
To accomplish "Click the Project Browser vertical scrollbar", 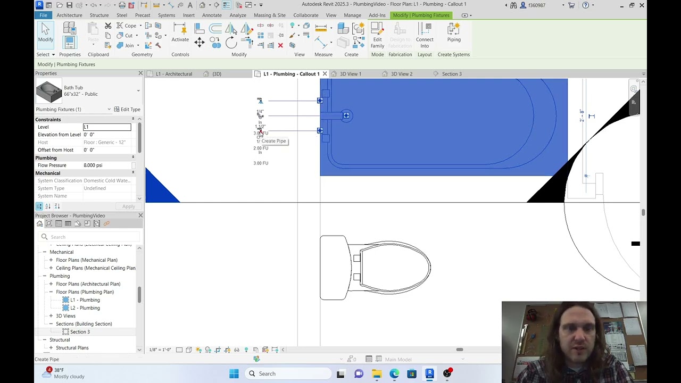I will coord(139,295).
